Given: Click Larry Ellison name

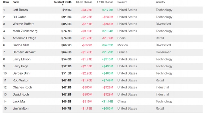Looking at the screenshot, I should click(x=21, y=59).
